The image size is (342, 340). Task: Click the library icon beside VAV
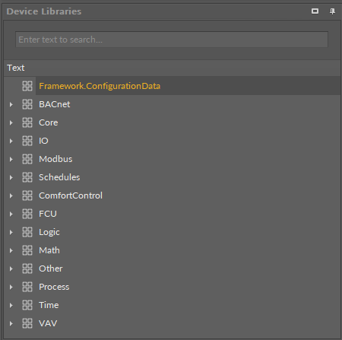click(27, 323)
